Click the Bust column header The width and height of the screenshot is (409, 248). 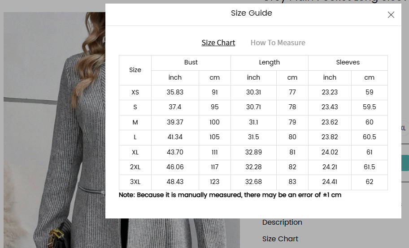(191, 63)
